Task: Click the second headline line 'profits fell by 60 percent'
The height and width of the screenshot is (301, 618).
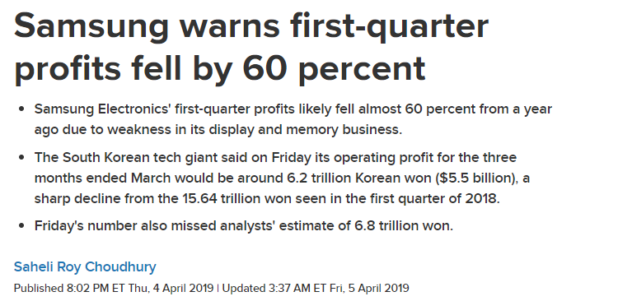Action: pyautogui.click(x=219, y=68)
